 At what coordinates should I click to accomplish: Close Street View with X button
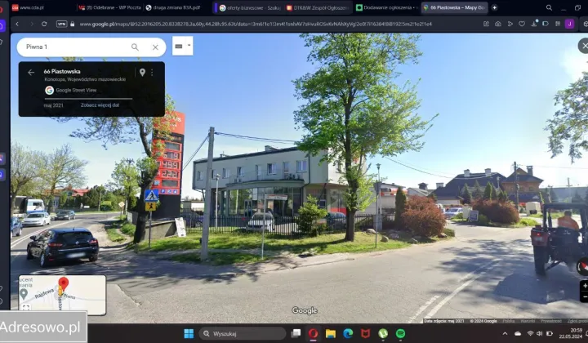[x=583, y=46]
